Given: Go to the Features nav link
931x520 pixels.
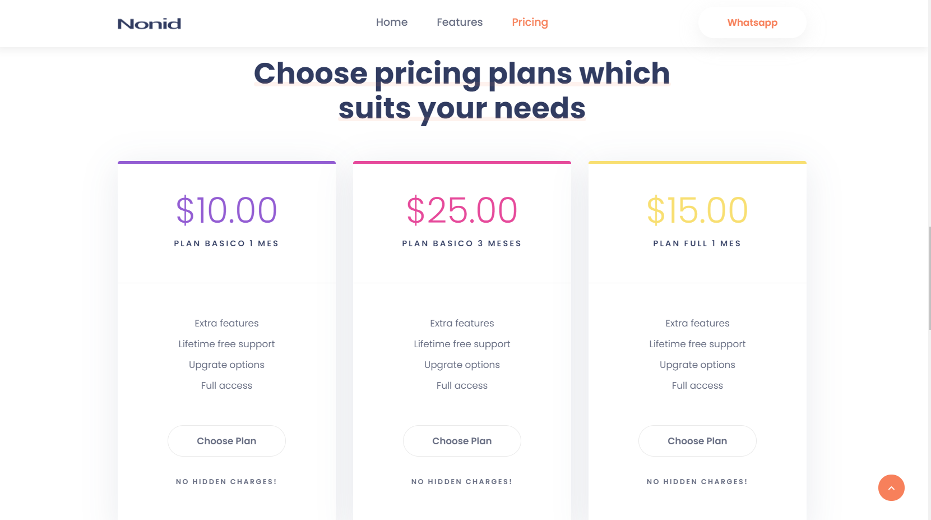Looking at the screenshot, I should point(460,22).
